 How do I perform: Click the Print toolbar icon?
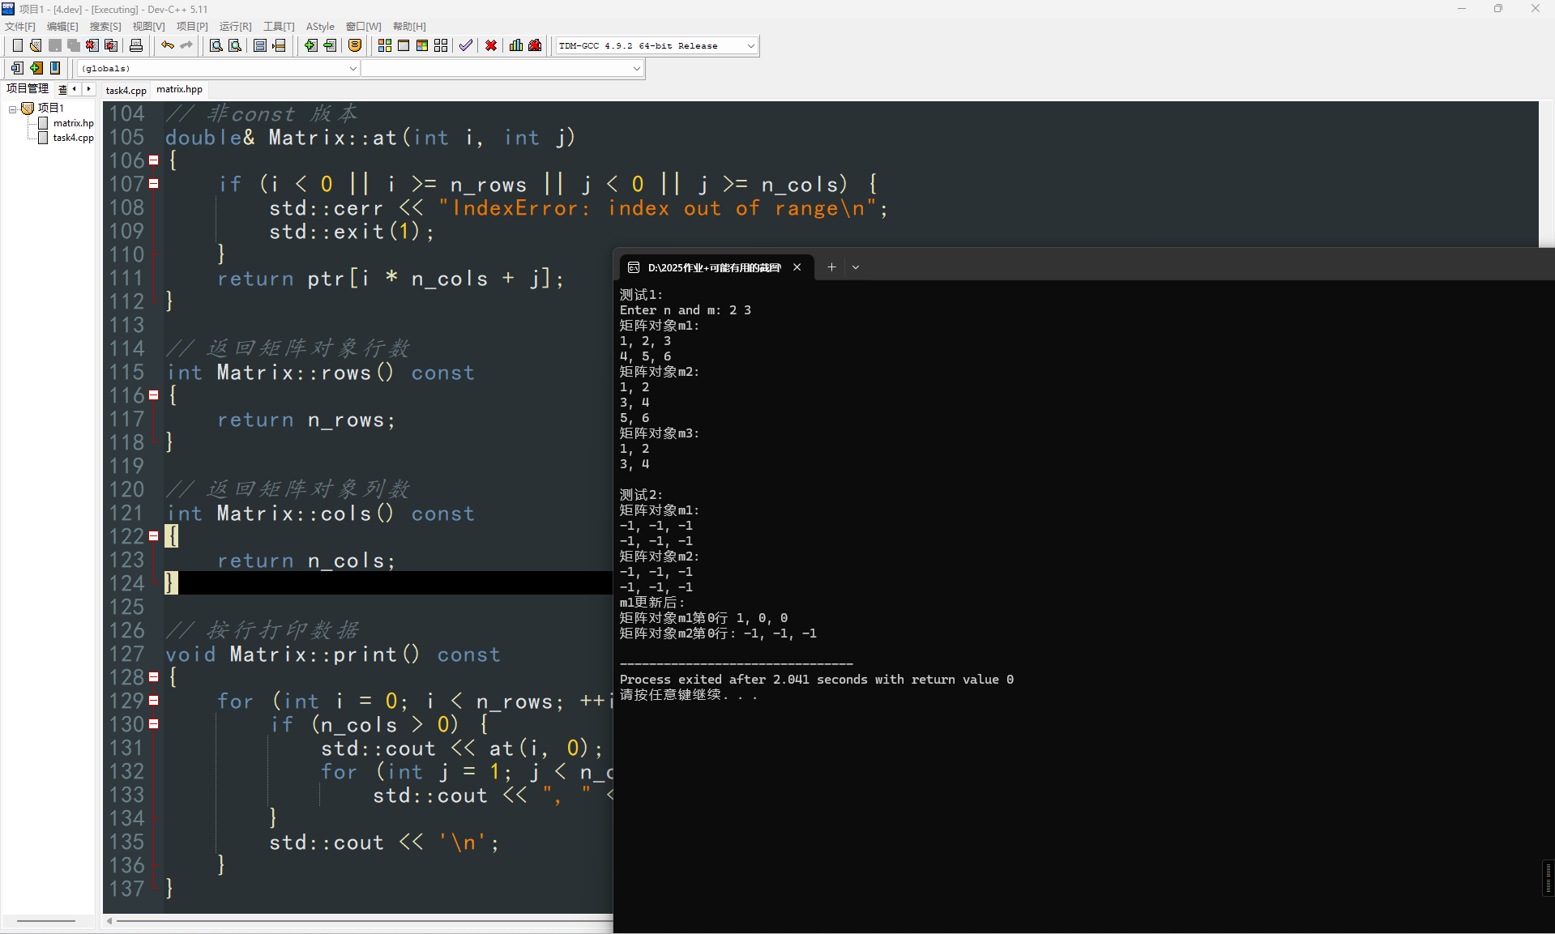pos(136,45)
